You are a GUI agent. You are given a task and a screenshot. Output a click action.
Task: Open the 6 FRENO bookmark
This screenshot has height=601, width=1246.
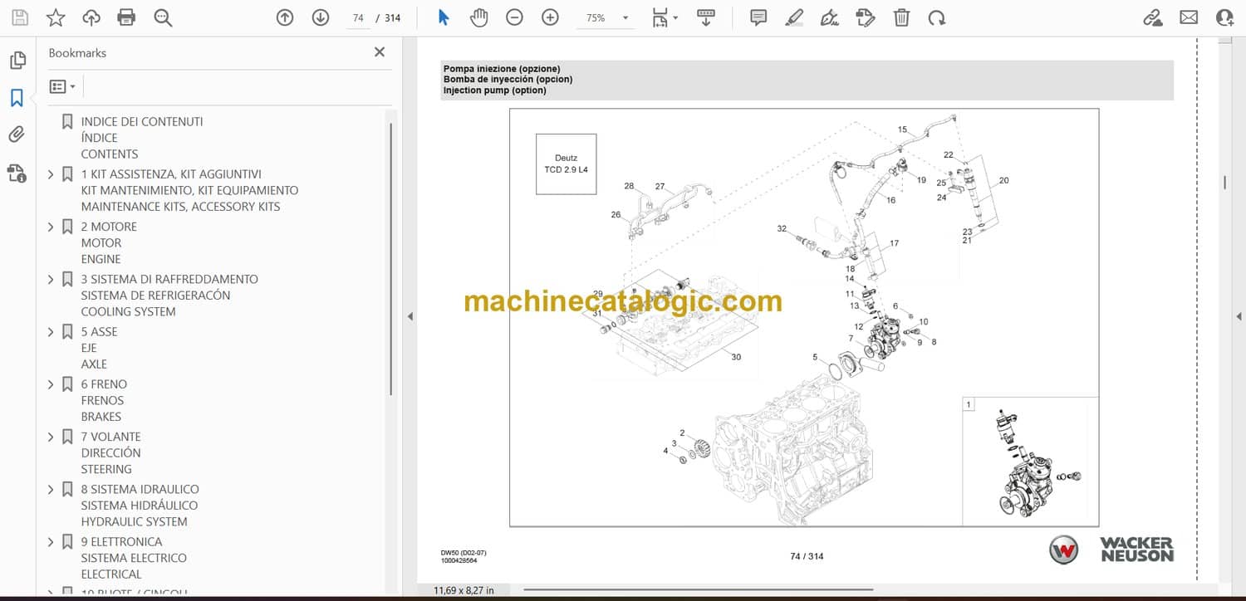[104, 384]
